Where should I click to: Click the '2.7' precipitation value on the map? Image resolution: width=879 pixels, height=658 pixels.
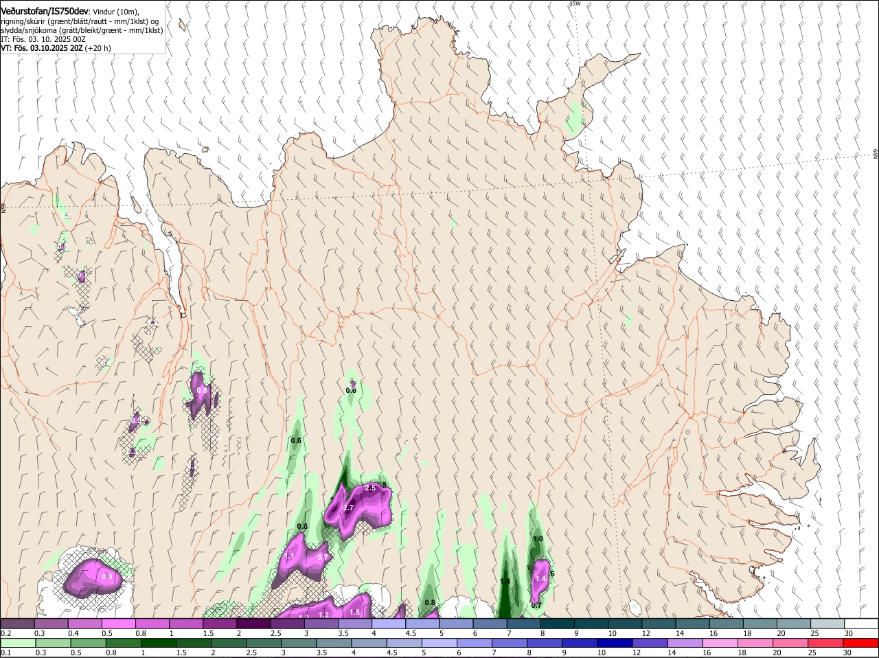[348, 508]
